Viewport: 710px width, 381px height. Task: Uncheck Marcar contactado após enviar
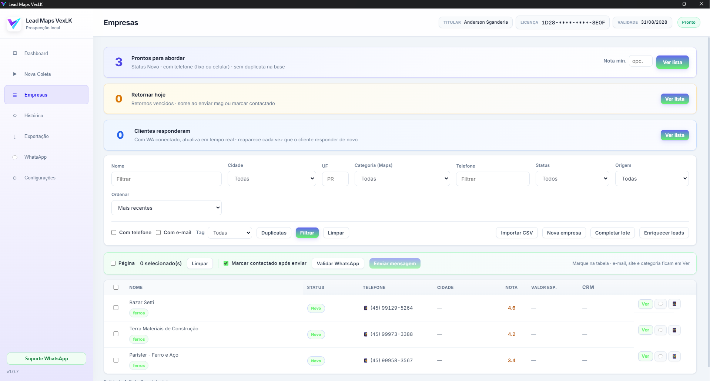point(226,263)
